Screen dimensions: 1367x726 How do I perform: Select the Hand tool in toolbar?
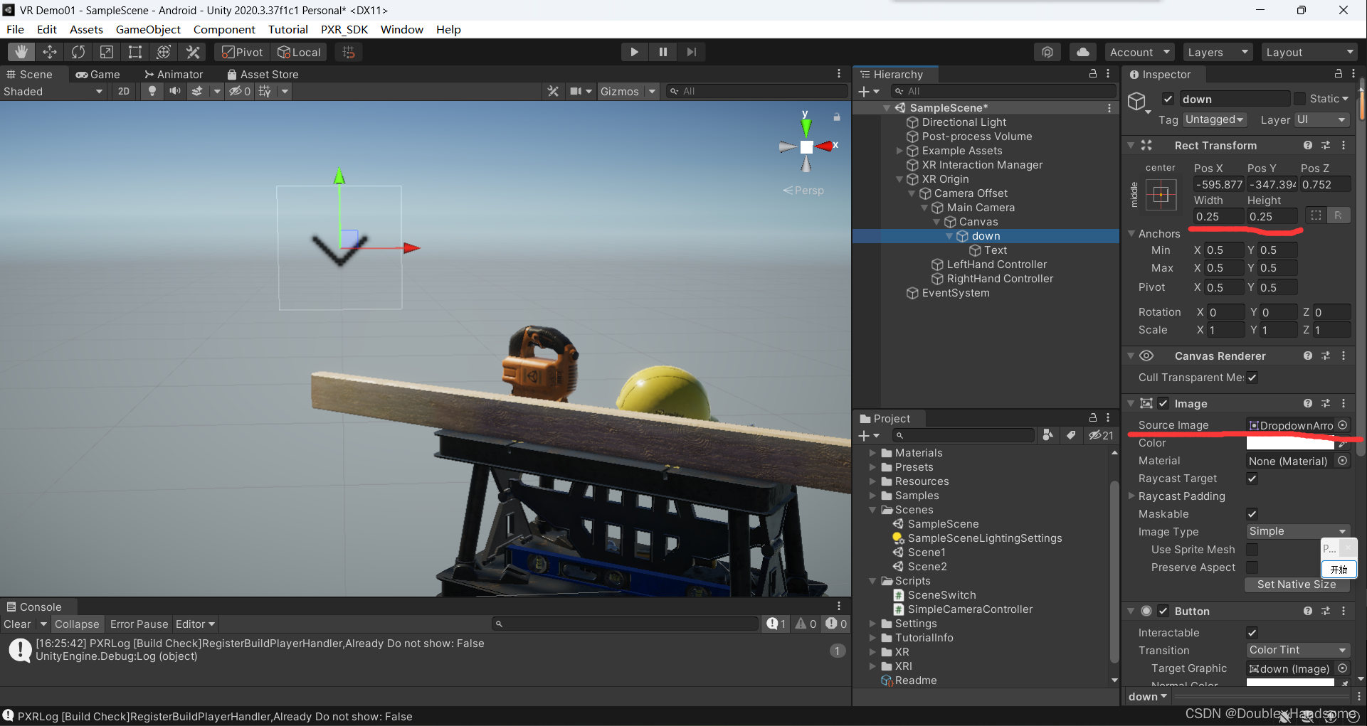[21, 52]
